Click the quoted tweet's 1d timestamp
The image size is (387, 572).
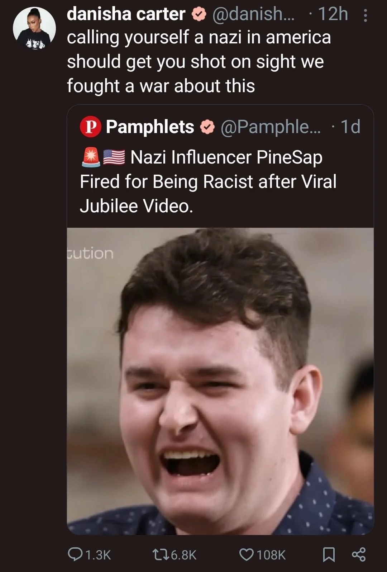[350, 127]
